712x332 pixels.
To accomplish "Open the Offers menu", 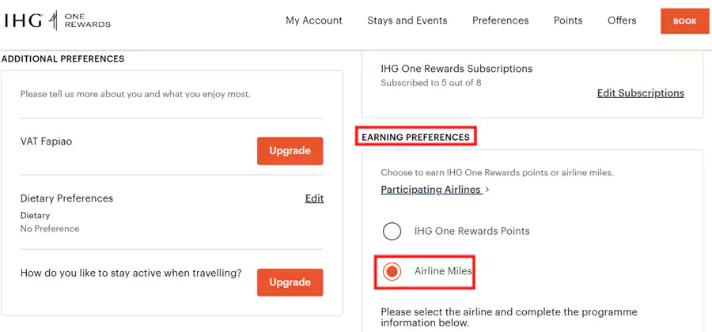I will (x=622, y=21).
